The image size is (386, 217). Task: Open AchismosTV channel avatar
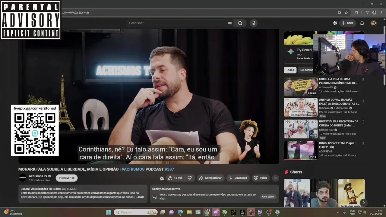tap(22, 178)
